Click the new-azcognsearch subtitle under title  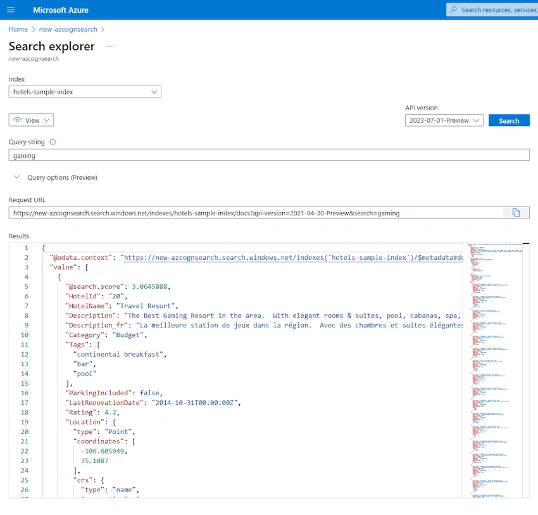(34, 59)
